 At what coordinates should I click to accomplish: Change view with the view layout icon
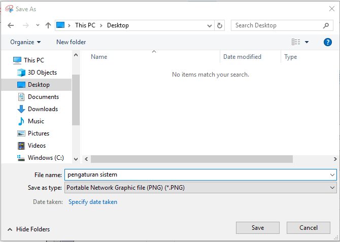pos(296,42)
